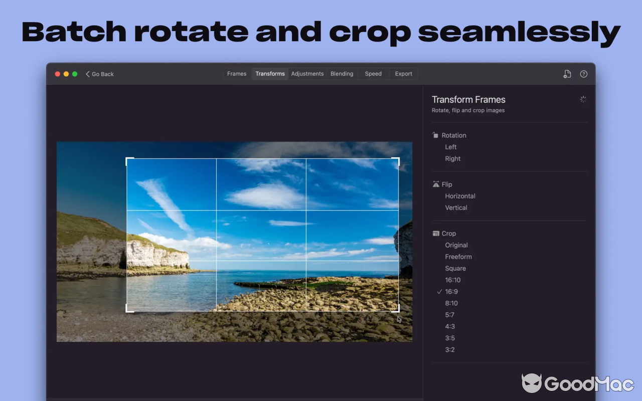This screenshot has width=642, height=401.
Task: Click the file settings icon in title bar
Action: click(x=567, y=74)
